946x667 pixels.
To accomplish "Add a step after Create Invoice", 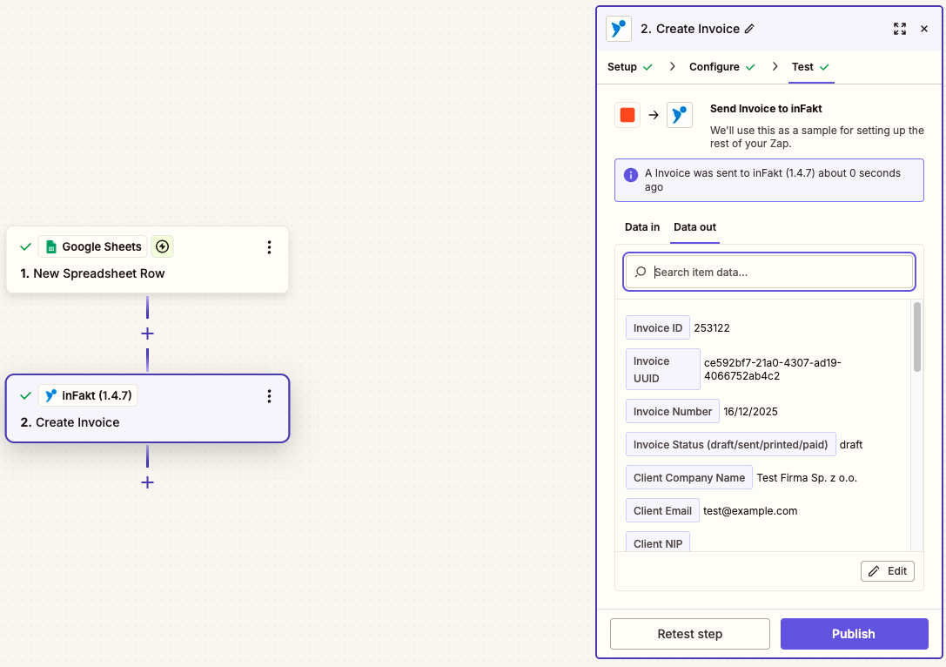I will tap(147, 482).
